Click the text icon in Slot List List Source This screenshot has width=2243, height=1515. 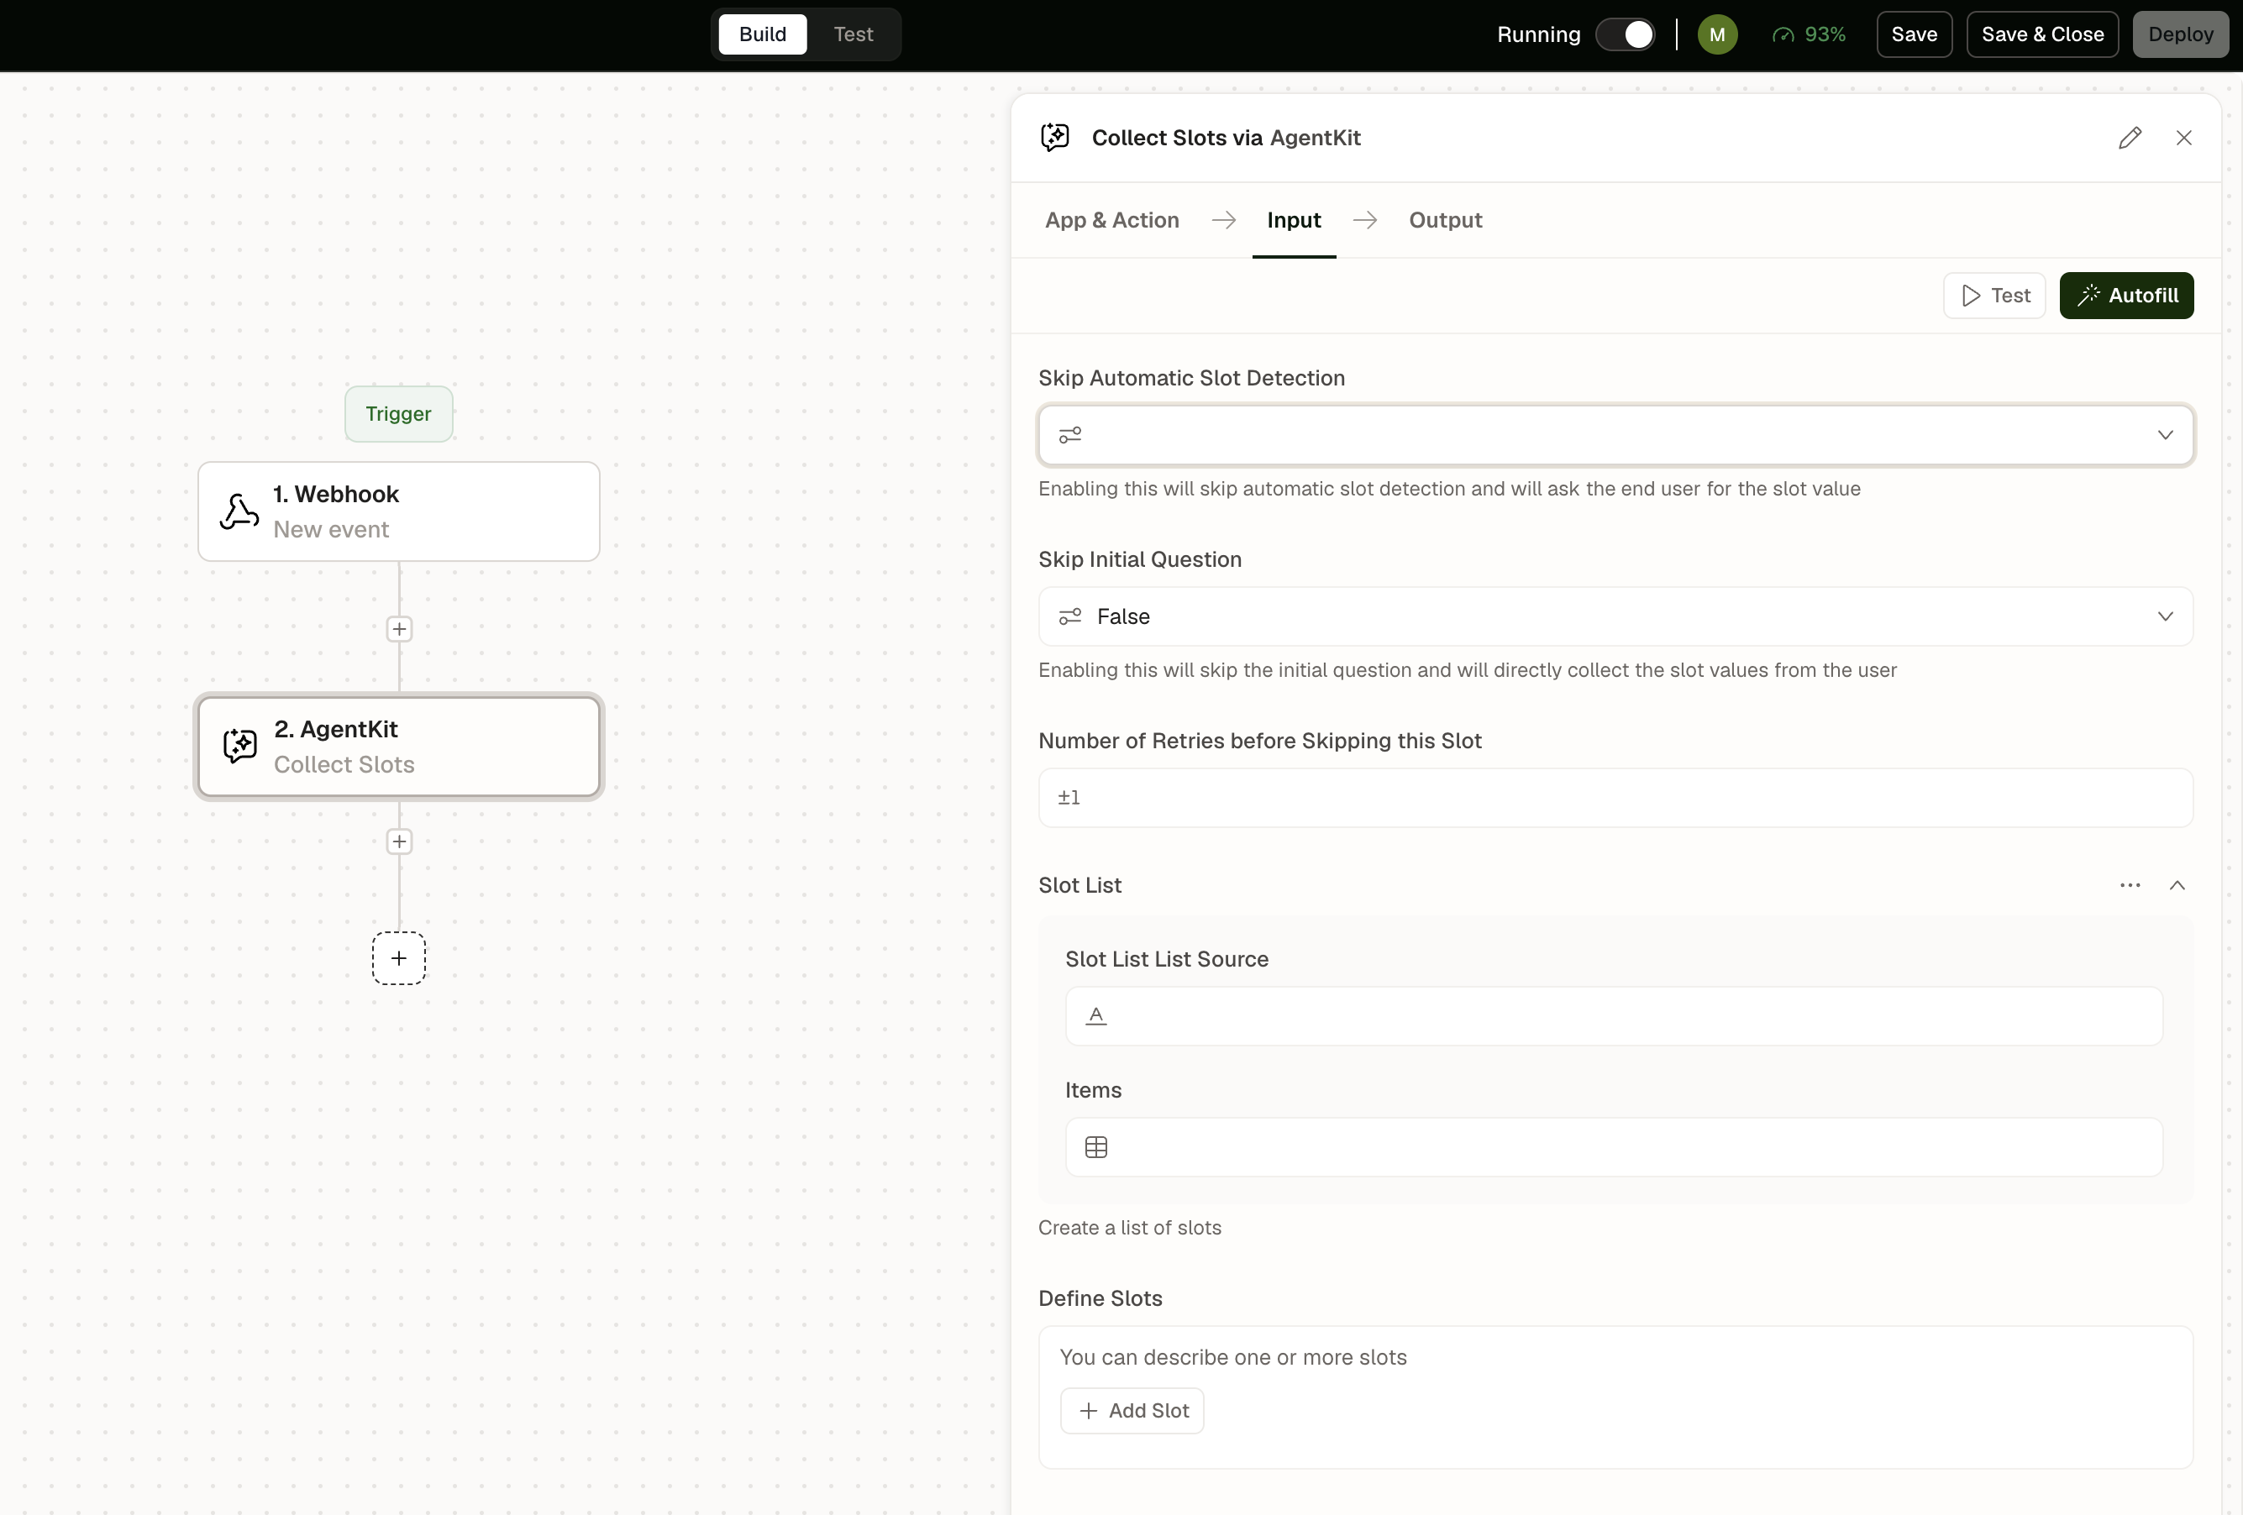tap(1095, 1016)
